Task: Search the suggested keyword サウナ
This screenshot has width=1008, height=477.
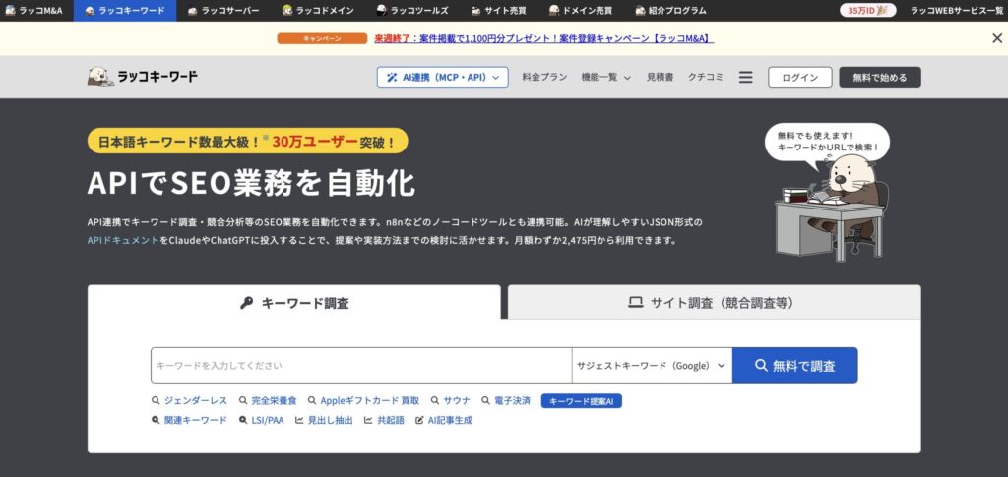Action: [451, 400]
